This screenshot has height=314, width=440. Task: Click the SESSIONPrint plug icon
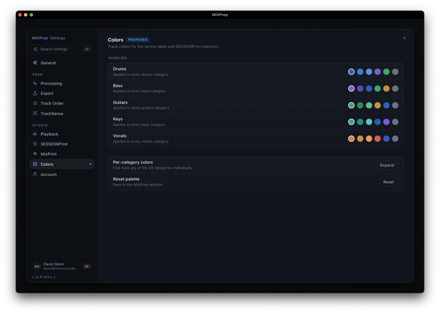pos(35,144)
